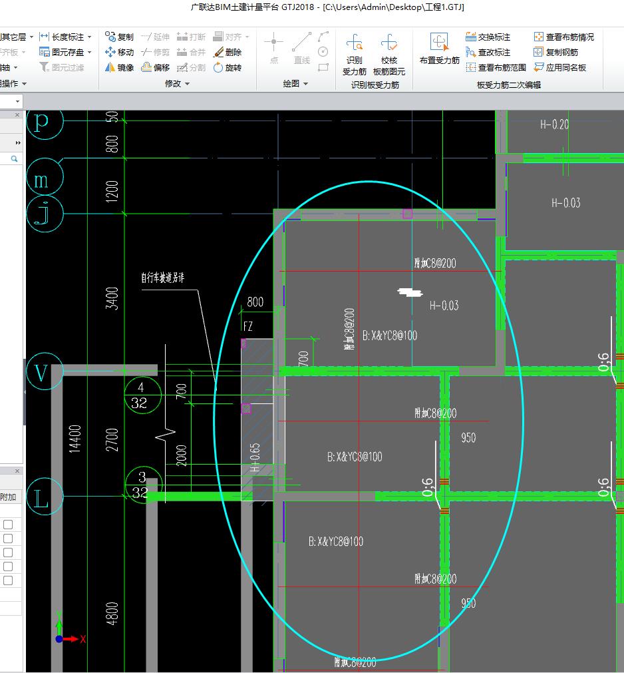This screenshot has height=673, width=624.
Task: Open the 长度标注 dropdown
Action: (x=89, y=37)
